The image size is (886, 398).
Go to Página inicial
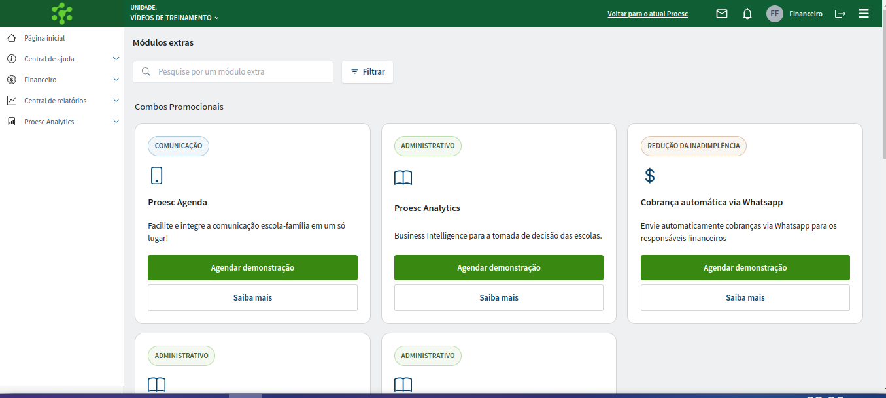point(44,38)
